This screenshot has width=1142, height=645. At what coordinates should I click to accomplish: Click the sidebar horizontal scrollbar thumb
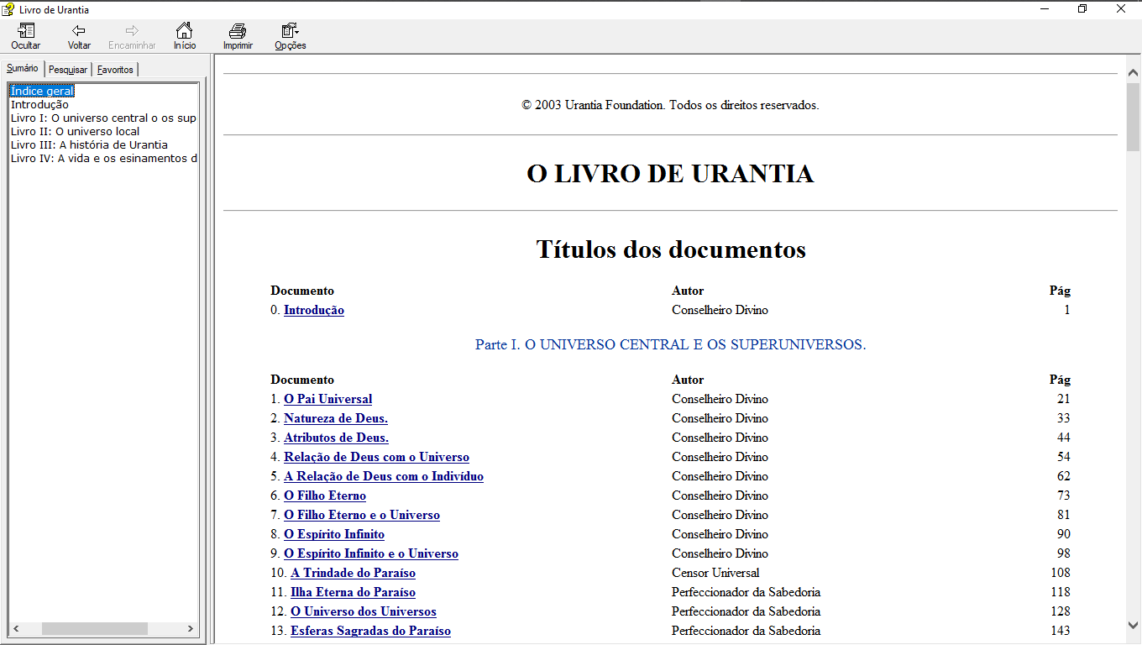click(x=95, y=629)
